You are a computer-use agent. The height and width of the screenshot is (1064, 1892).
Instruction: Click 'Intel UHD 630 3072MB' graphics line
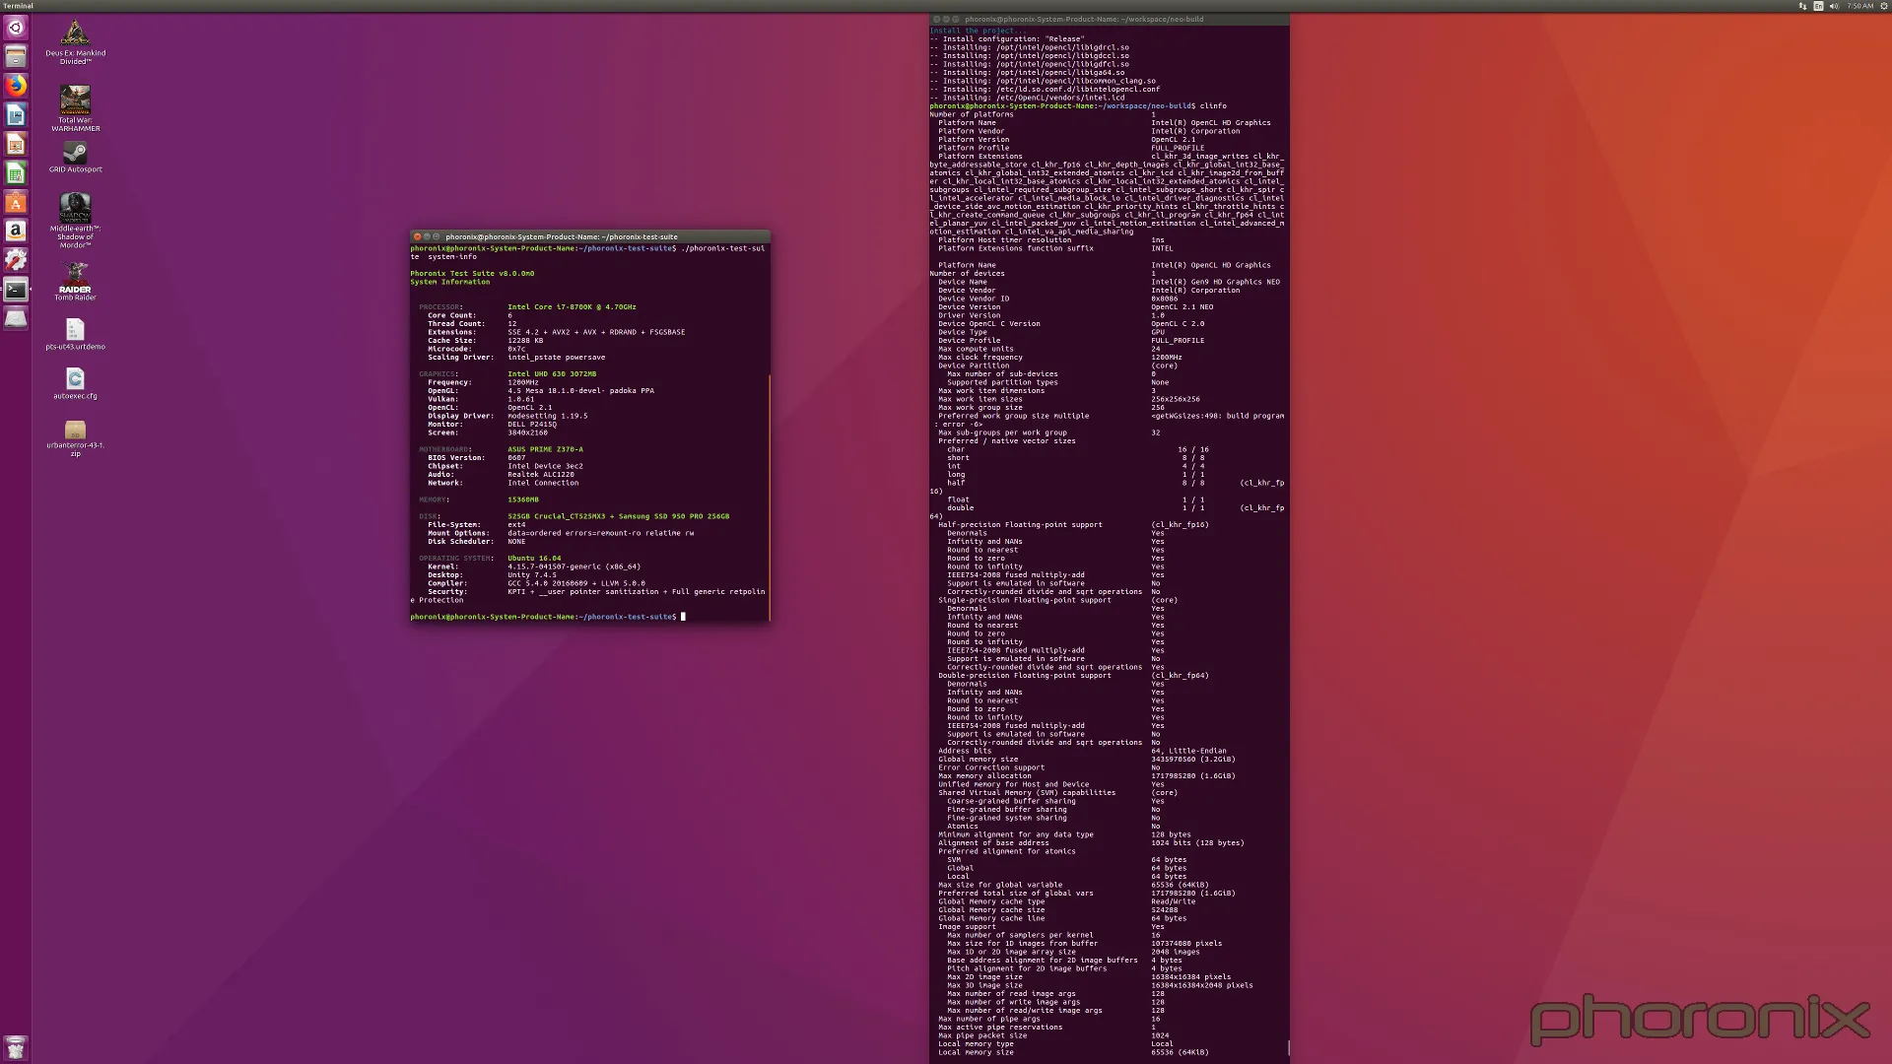click(x=552, y=373)
